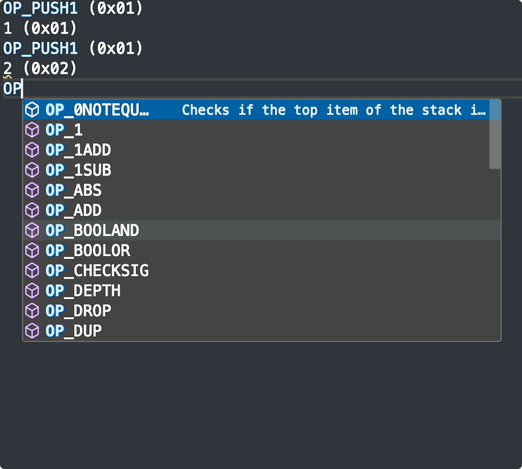Choose OP_DROP from the completion list
This screenshot has width=522, height=469.
click(x=78, y=311)
